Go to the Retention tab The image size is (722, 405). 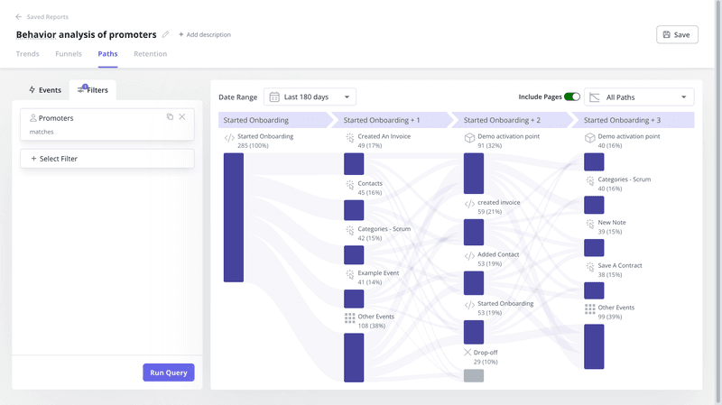150,54
